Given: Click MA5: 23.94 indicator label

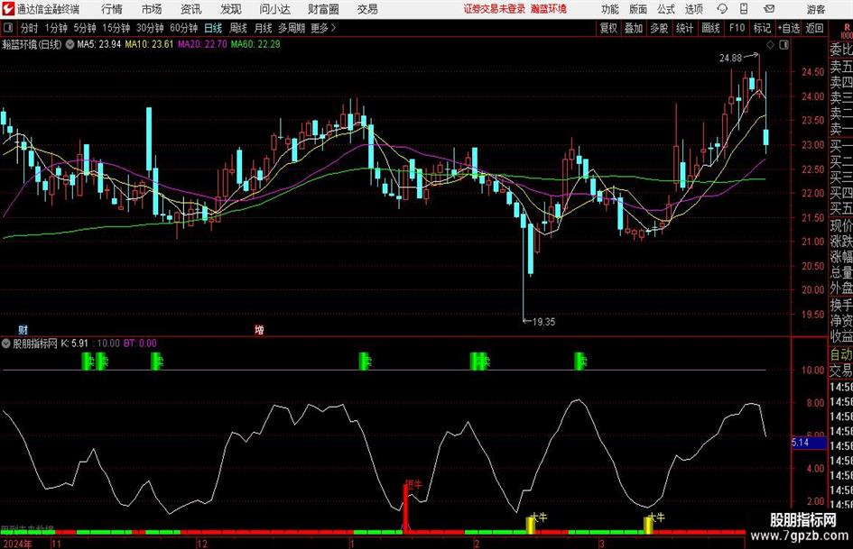Looking at the screenshot, I should [99, 44].
